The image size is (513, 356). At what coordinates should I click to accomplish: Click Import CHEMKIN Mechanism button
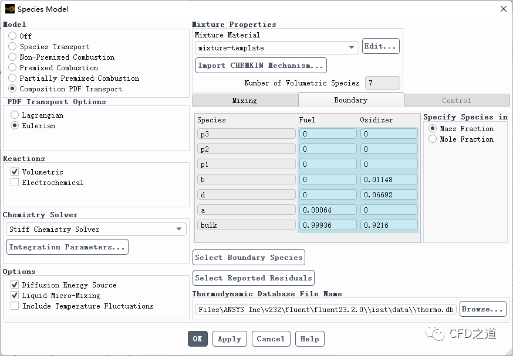coord(261,66)
